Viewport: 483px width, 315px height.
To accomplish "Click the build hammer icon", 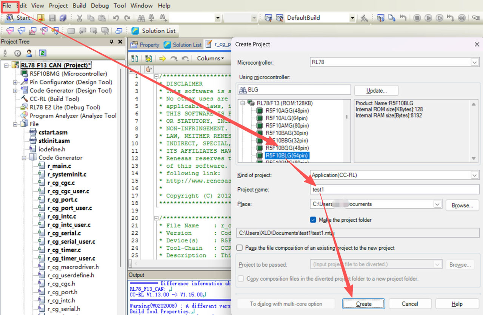I will coord(364,18).
